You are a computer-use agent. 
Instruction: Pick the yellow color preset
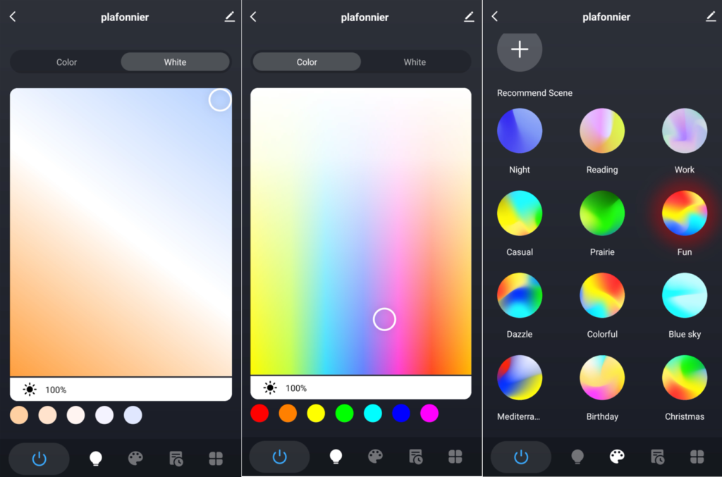(x=316, y=413)
